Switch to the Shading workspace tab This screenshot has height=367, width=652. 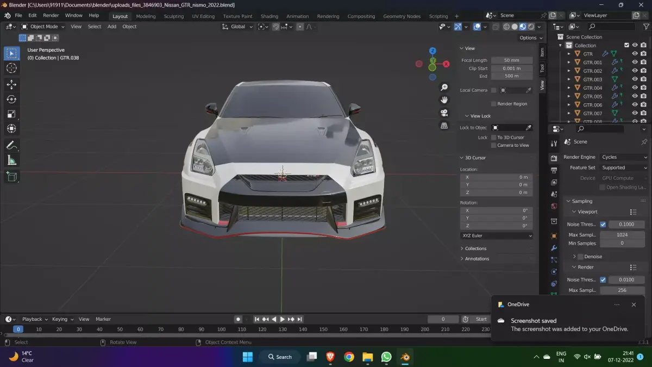point(269,16)
